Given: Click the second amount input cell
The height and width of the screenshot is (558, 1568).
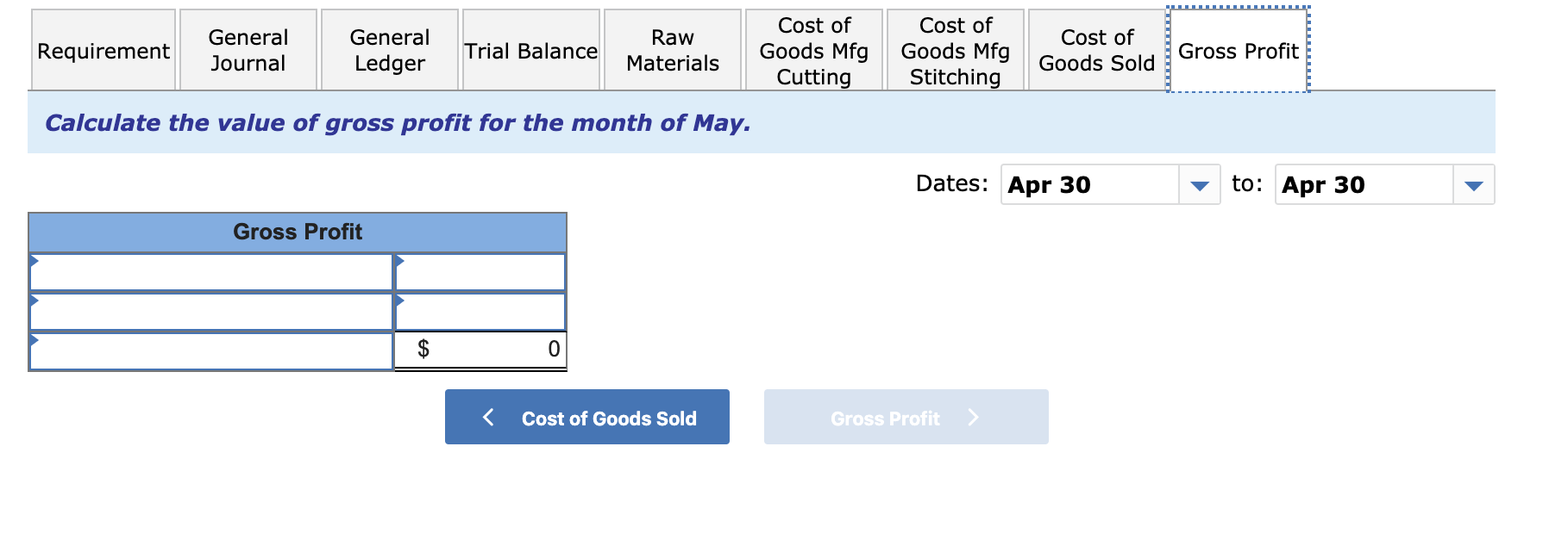Looking at the screenshot, I should point(480,311).
